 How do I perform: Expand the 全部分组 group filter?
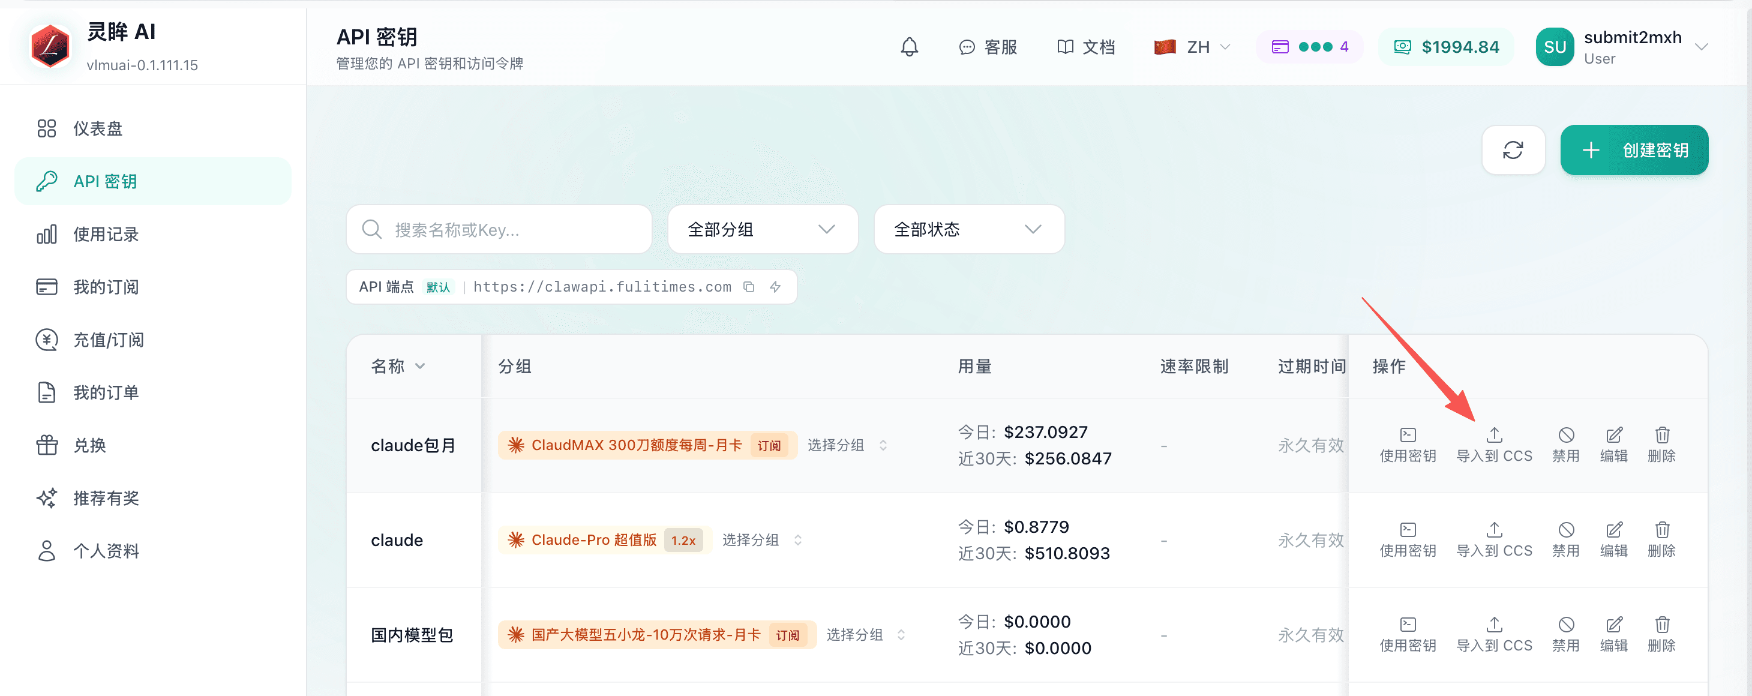coord(762,229)
